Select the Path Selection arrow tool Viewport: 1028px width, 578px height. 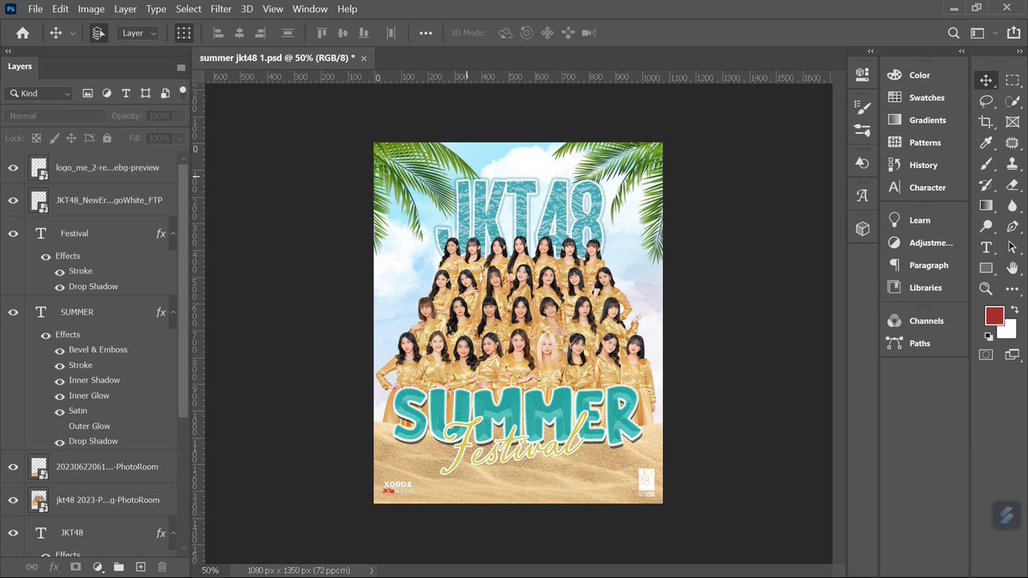point(1012,247)
